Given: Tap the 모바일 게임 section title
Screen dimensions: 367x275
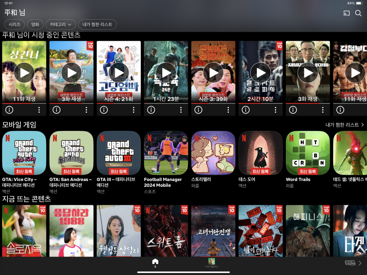Looking at the screenshot, I should [x=19, y=125].
